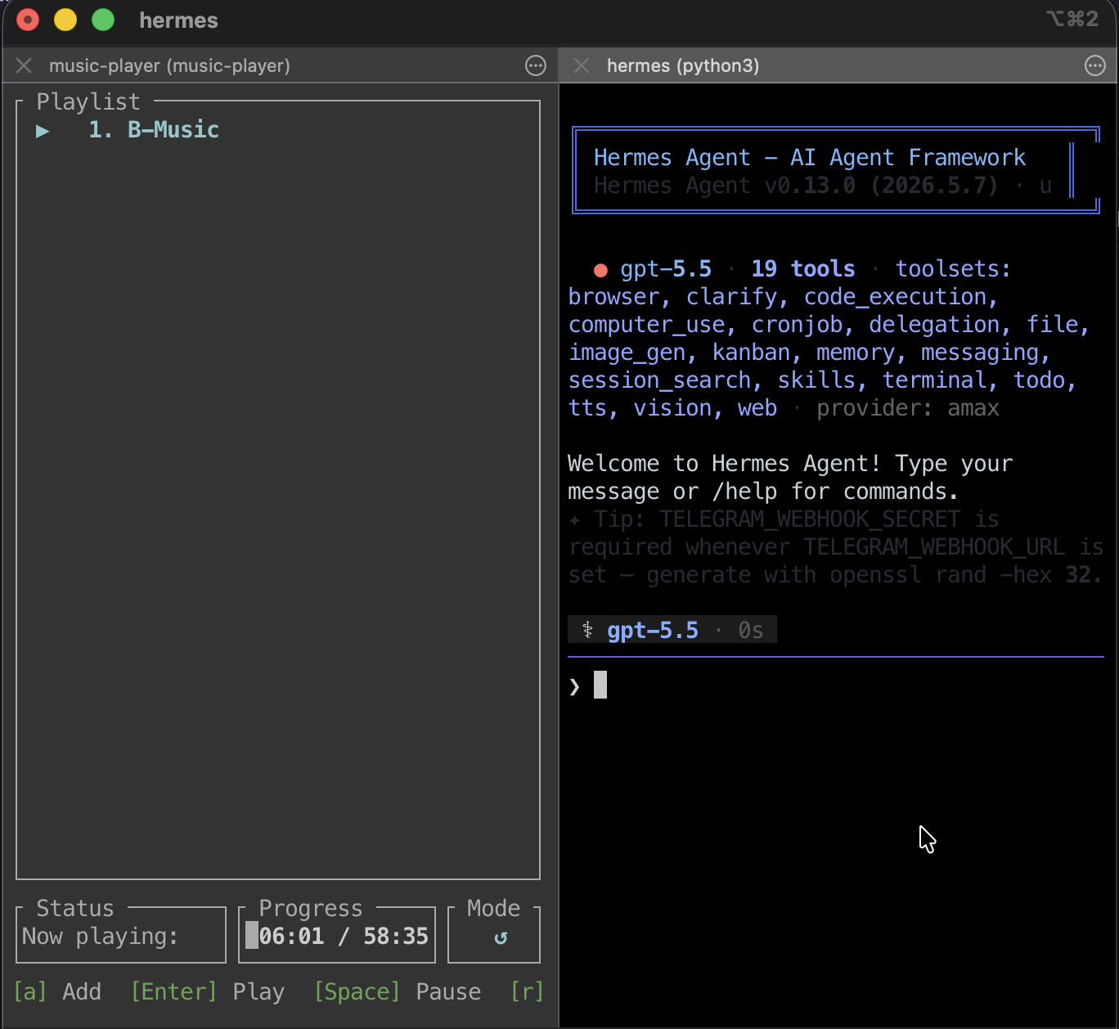Click the [Enter] Play shortcut

point(208,991)
